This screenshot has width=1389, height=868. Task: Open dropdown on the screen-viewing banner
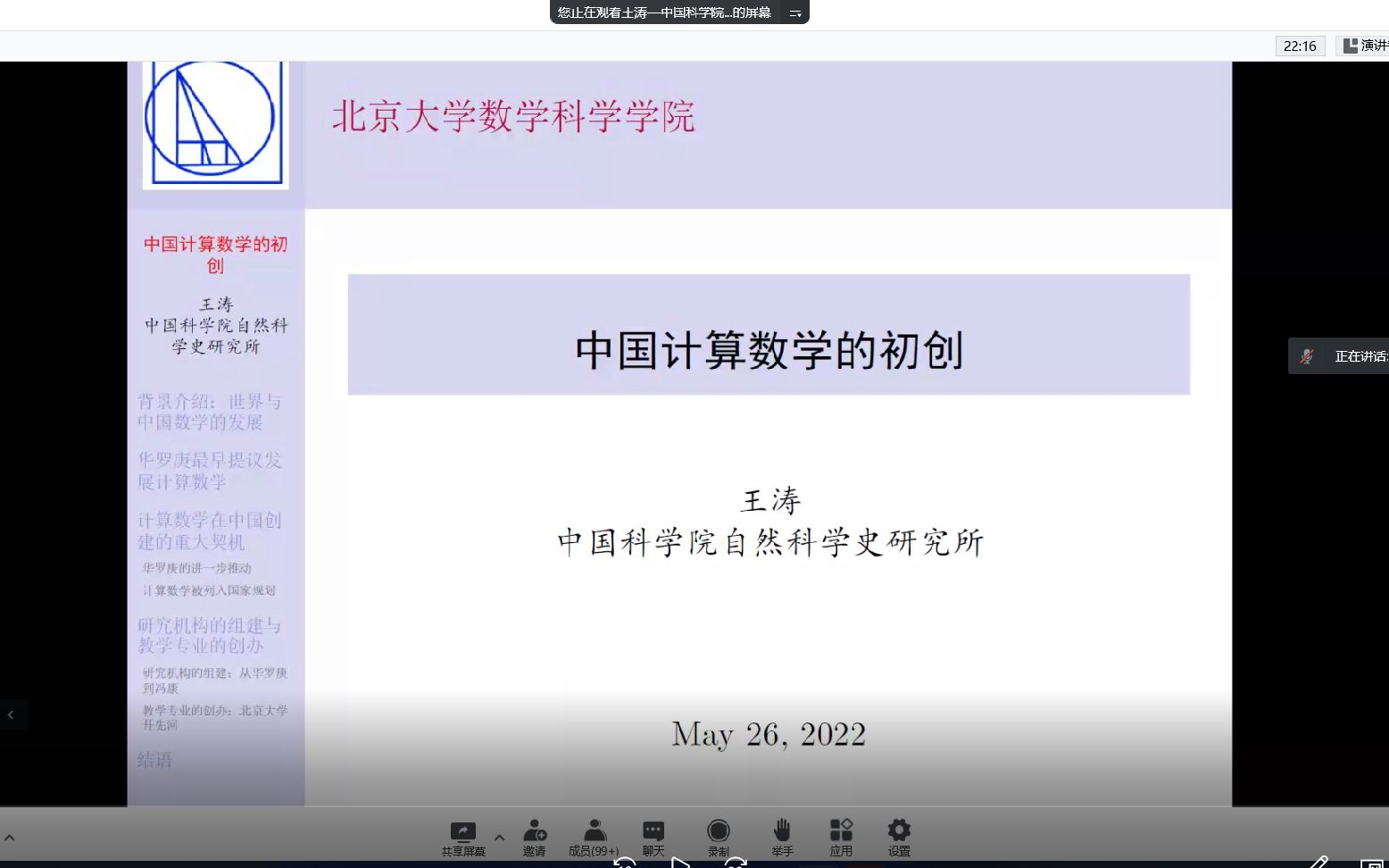point(794,13)
